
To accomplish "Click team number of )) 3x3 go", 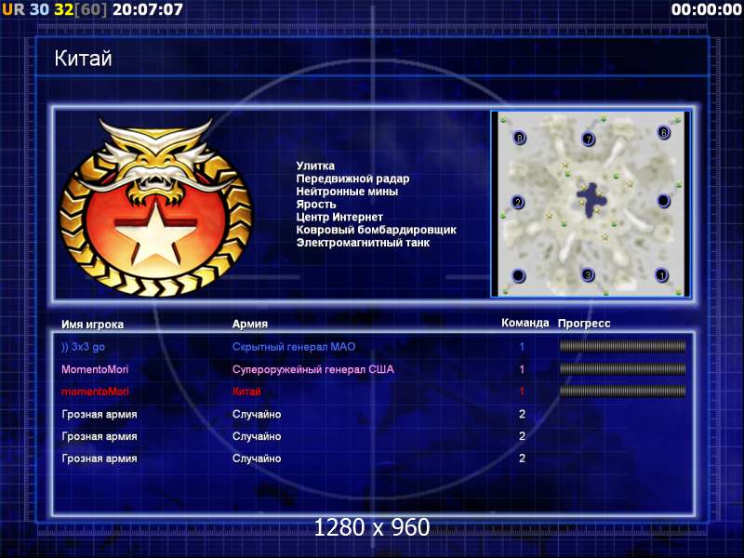I will [x=522, y=346].
